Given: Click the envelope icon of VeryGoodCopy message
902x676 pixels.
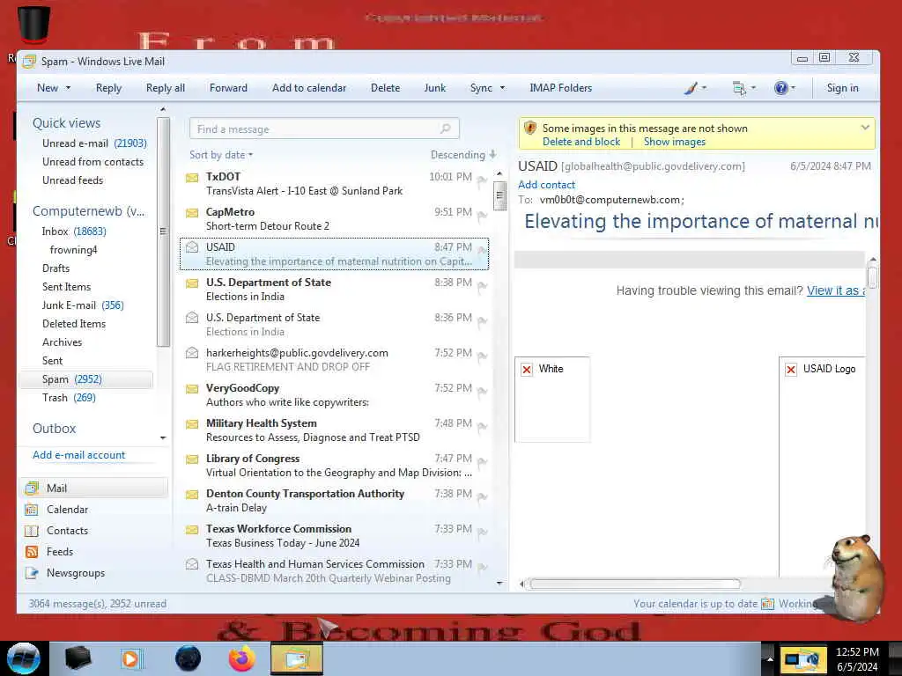Looking at the screenshot, I should [192, 388].
